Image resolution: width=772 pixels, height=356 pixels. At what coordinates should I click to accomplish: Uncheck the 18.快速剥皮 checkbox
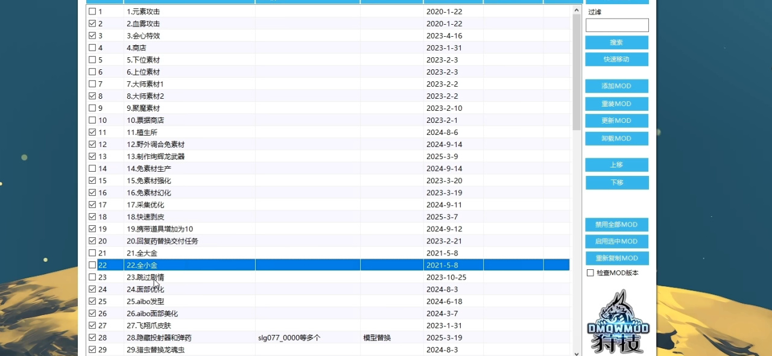click(x=92, y=216)
